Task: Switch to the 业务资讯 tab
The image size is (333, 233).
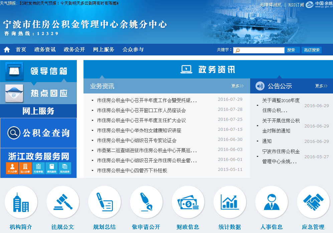Action: [102, 86]
